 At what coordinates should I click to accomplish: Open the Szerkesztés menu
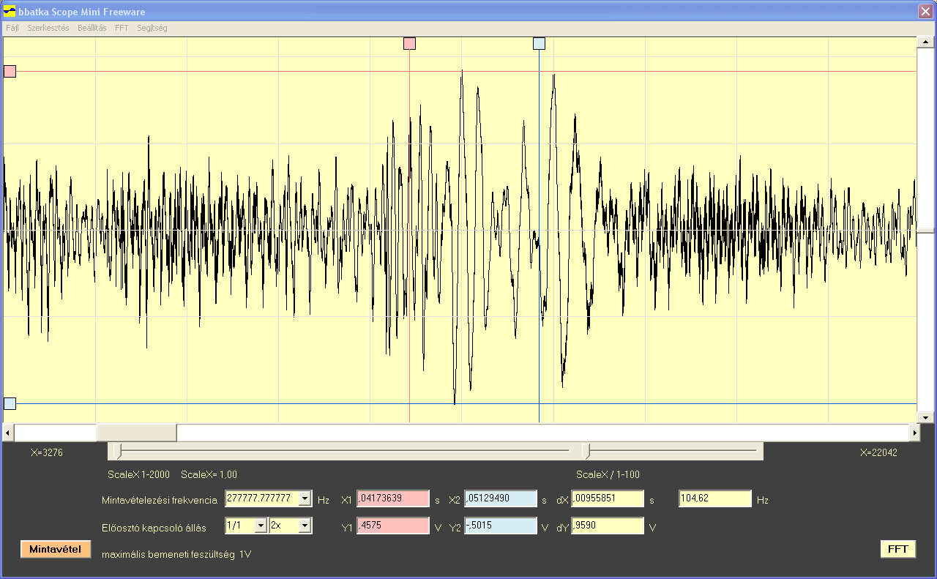coord(48,28)
